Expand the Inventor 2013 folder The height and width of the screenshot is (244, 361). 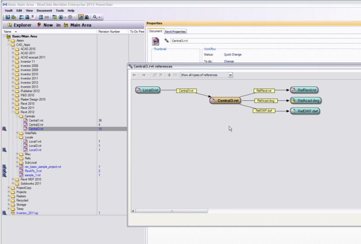(x=13, y=87)
